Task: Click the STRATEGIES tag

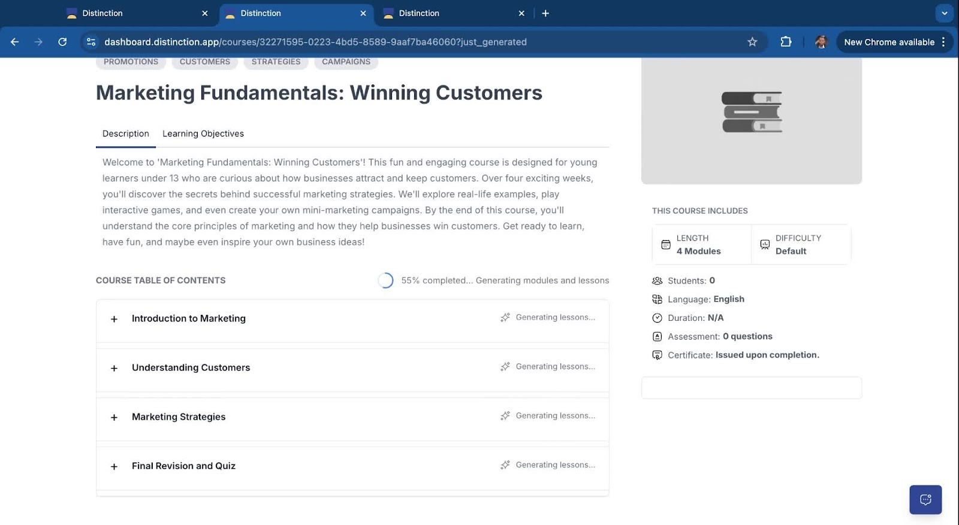Action: [276, 62]
